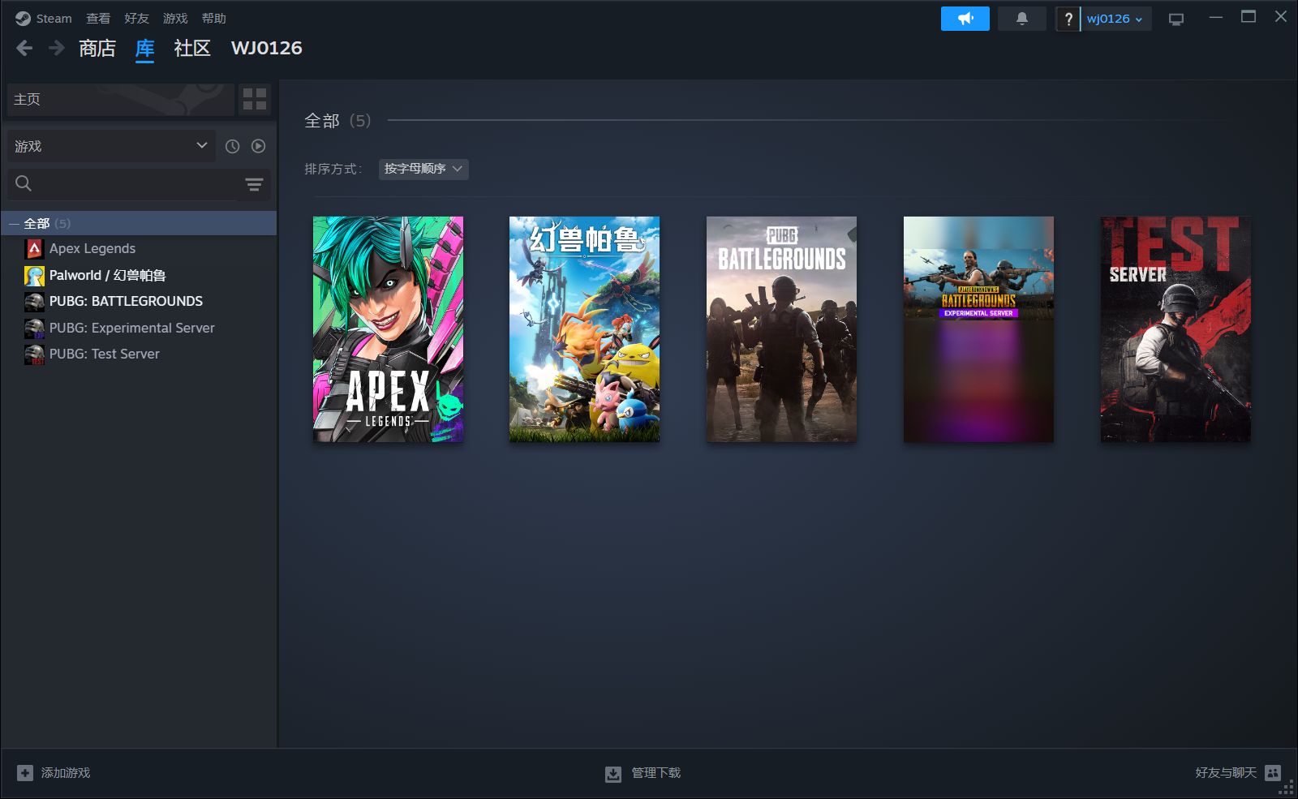The image size is (1298, 799).
Task: Click the 添加游戏 plus icon
Action: click(25, 773)
